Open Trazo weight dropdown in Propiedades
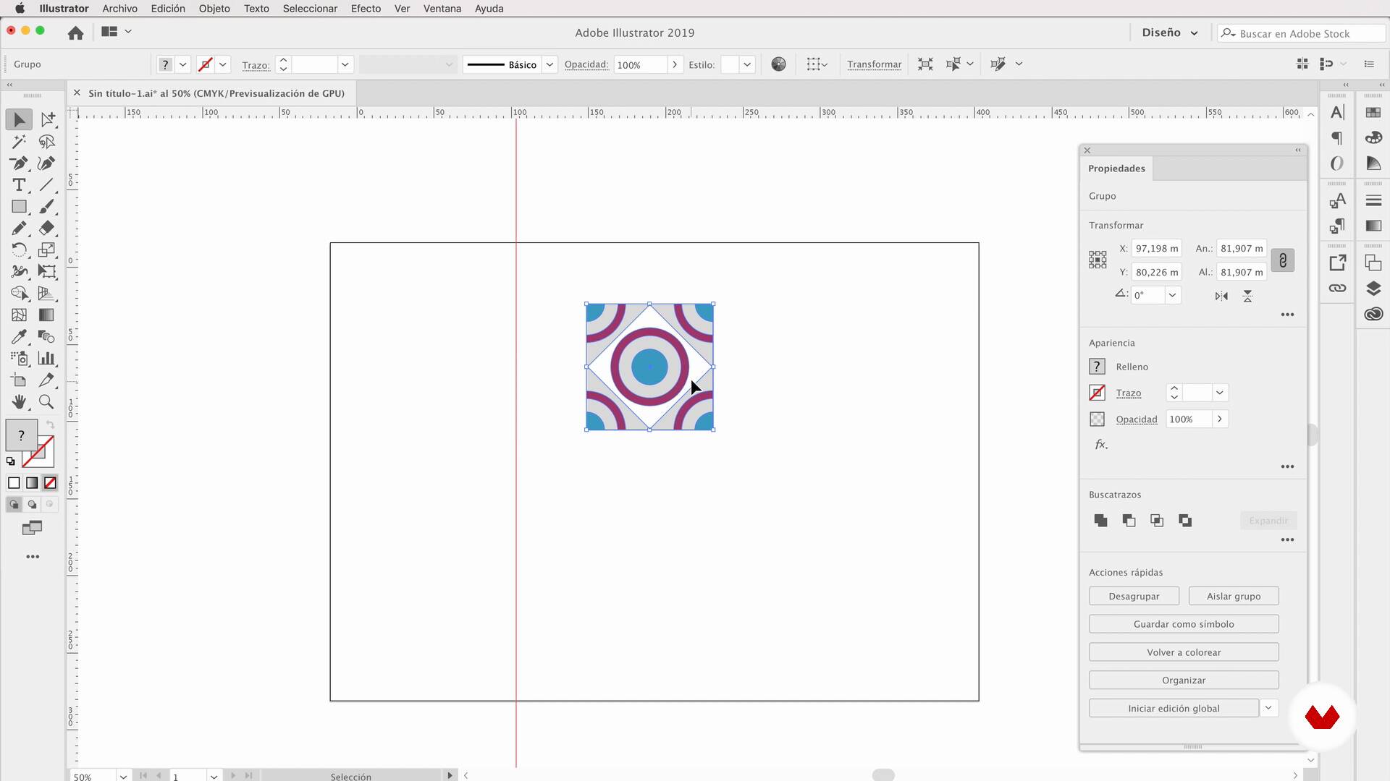The width and height of the screenshot is (1390, 781). coord(1220,393)
